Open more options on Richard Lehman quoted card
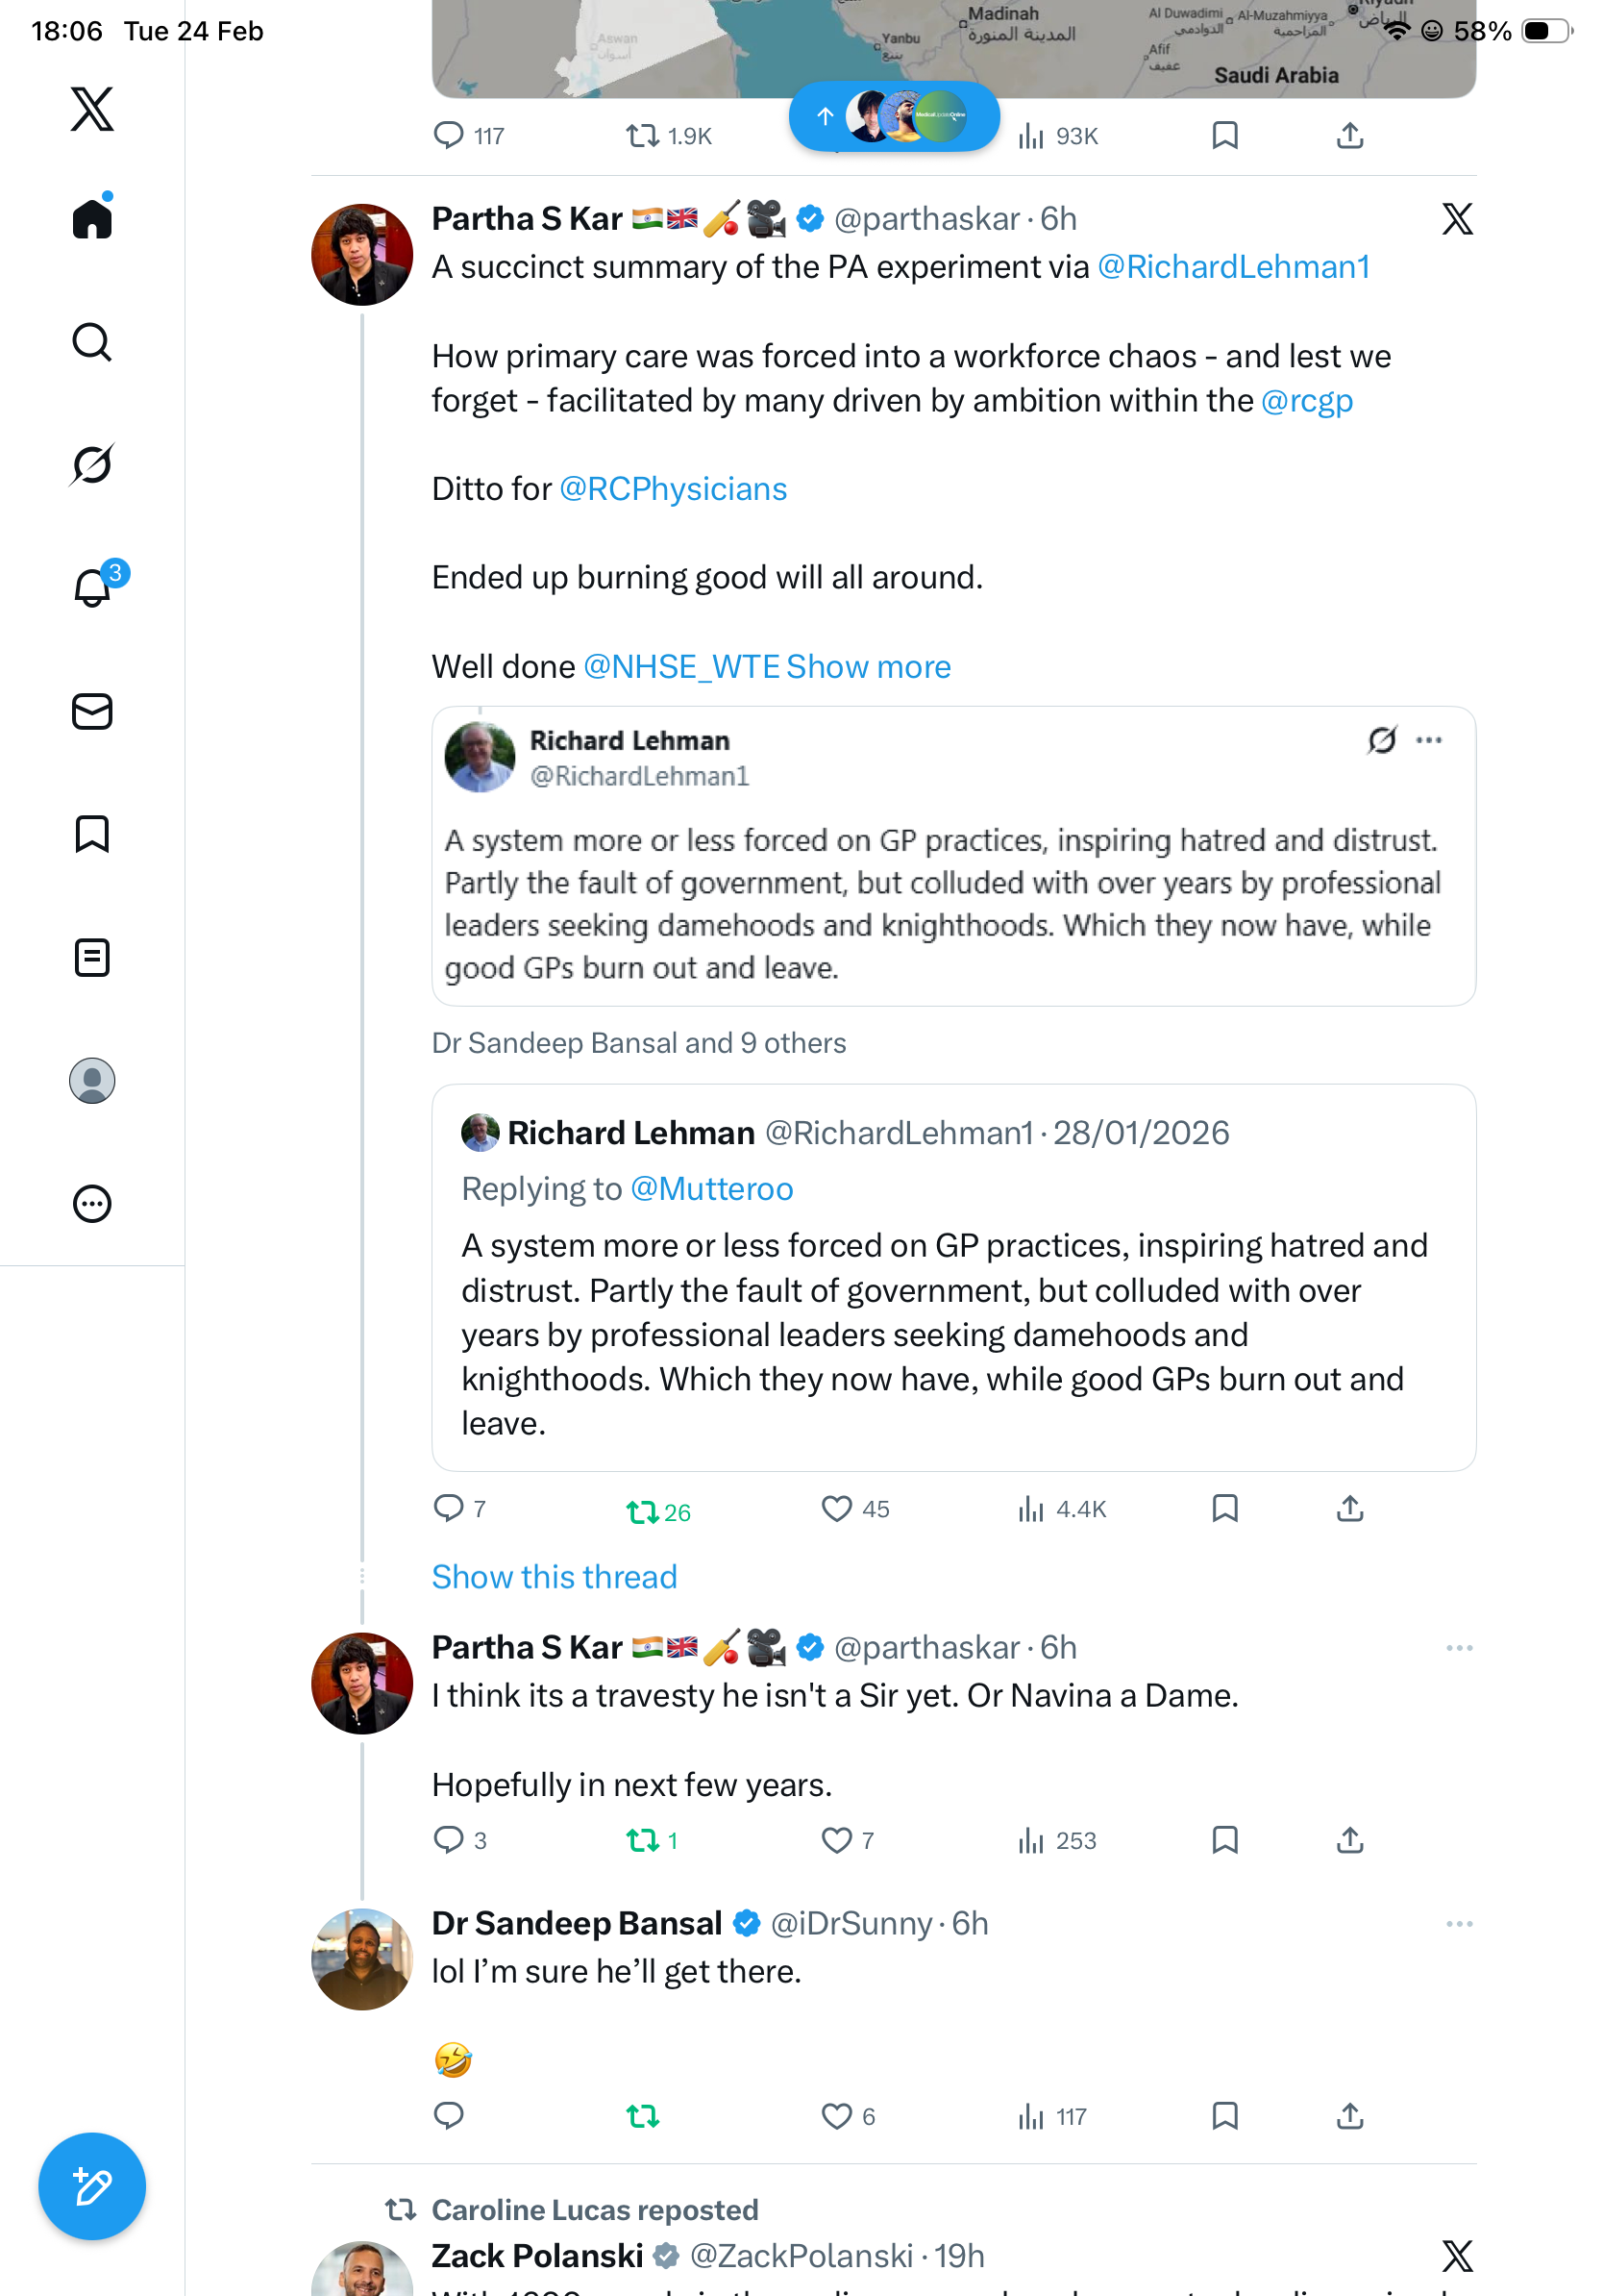 1428,740
